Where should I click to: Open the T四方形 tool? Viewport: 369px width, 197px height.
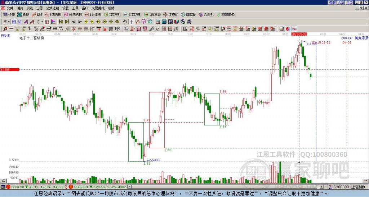112,14
